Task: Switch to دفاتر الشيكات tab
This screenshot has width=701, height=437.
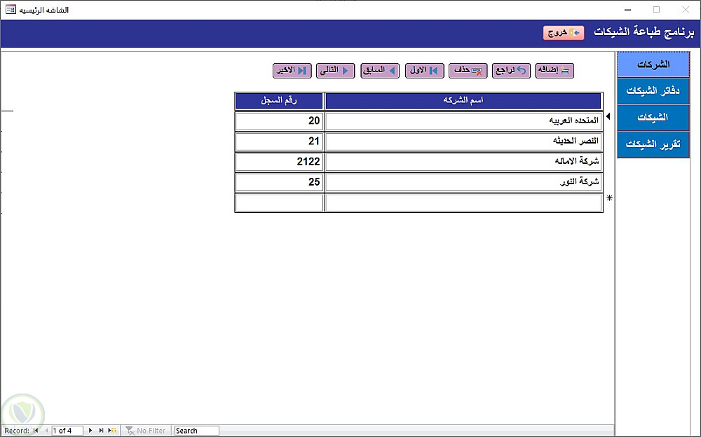Action: pos(653,91)
